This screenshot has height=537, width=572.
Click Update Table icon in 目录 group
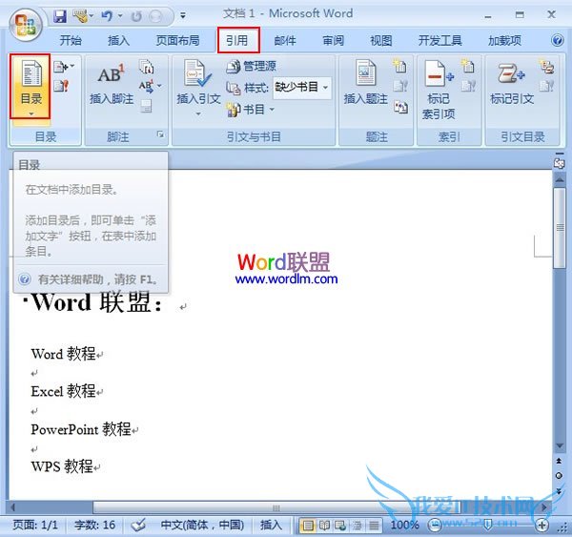coord(61,86)
